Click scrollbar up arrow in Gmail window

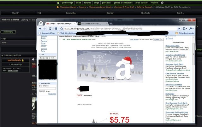[193, 37]
